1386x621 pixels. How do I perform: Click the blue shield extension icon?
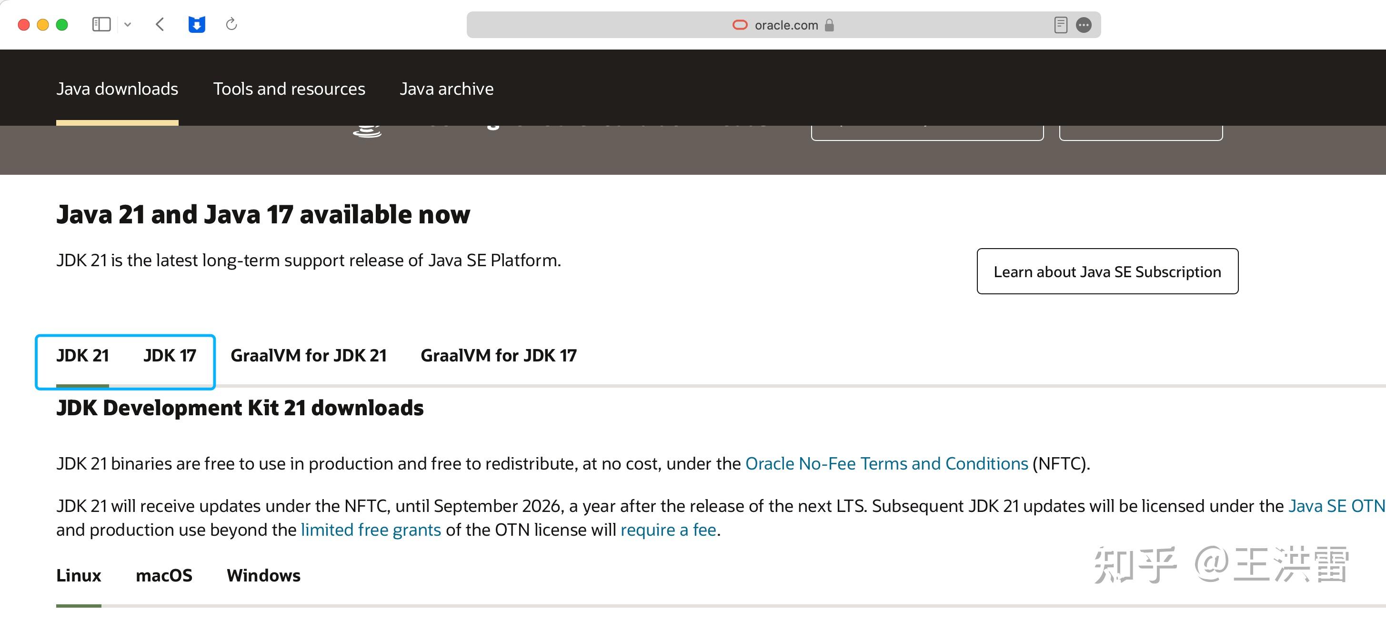tap(196, 24)
